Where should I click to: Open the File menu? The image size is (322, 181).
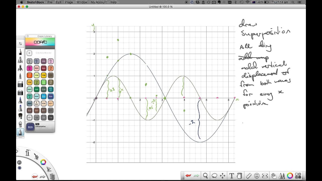[x=50, y=2]
